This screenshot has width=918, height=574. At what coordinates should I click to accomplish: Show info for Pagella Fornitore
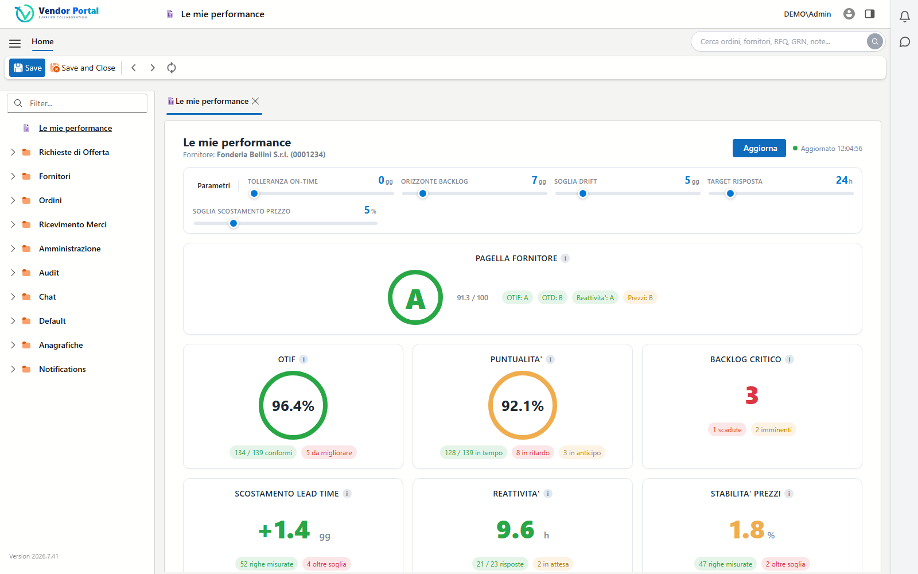(565, 258)
